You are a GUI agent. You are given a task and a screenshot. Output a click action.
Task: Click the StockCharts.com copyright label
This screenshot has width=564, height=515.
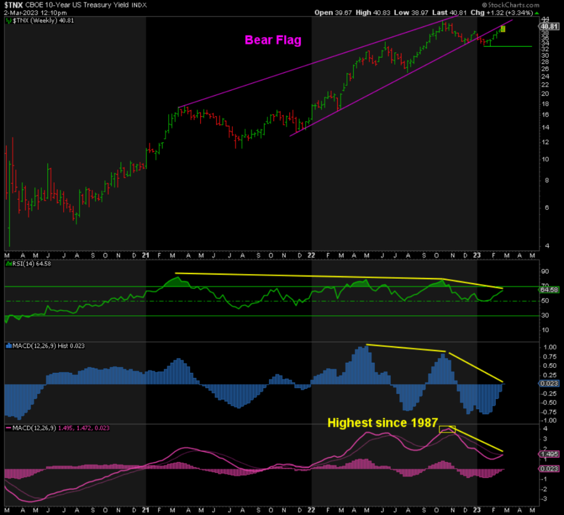(x=511, y=5)
